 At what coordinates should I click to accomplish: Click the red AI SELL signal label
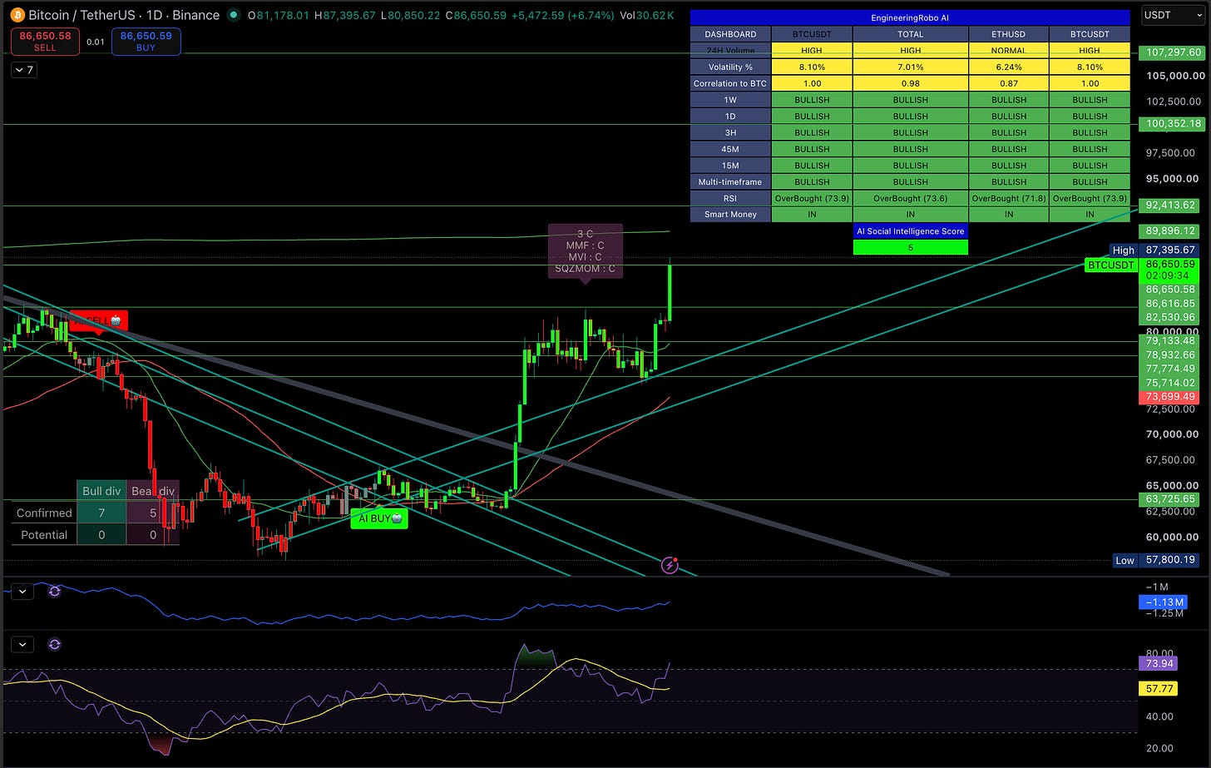point(98,321)
